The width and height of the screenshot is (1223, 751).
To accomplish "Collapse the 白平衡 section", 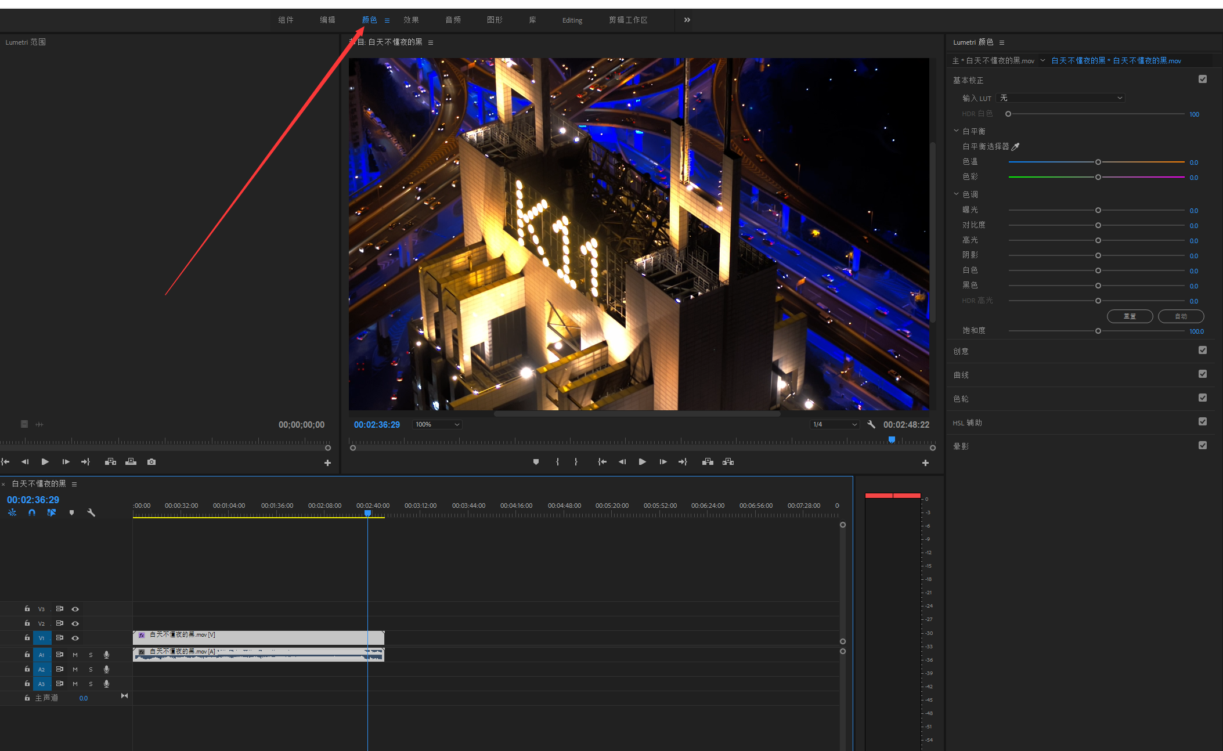I will pyautogui.click(x=957, y=131).
